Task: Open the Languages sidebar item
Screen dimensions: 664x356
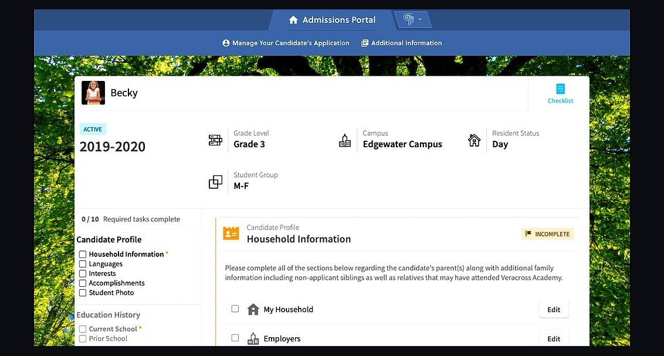Action: [106, 264]
